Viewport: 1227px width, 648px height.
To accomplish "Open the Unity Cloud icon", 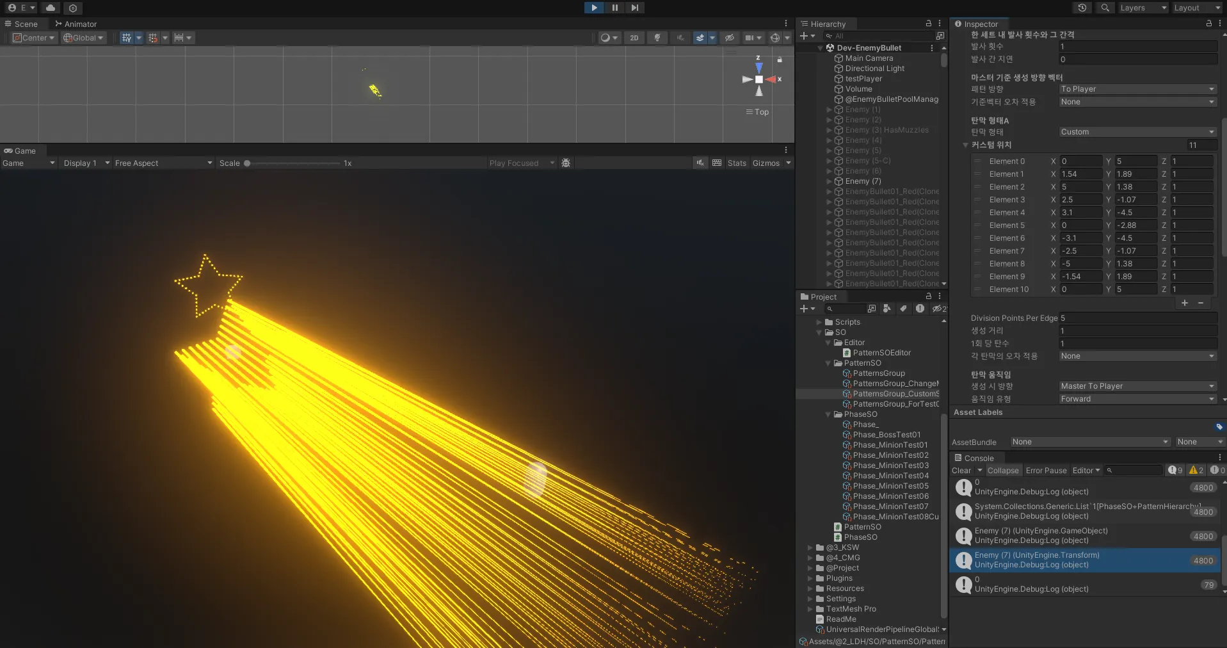I will point(51,8).
